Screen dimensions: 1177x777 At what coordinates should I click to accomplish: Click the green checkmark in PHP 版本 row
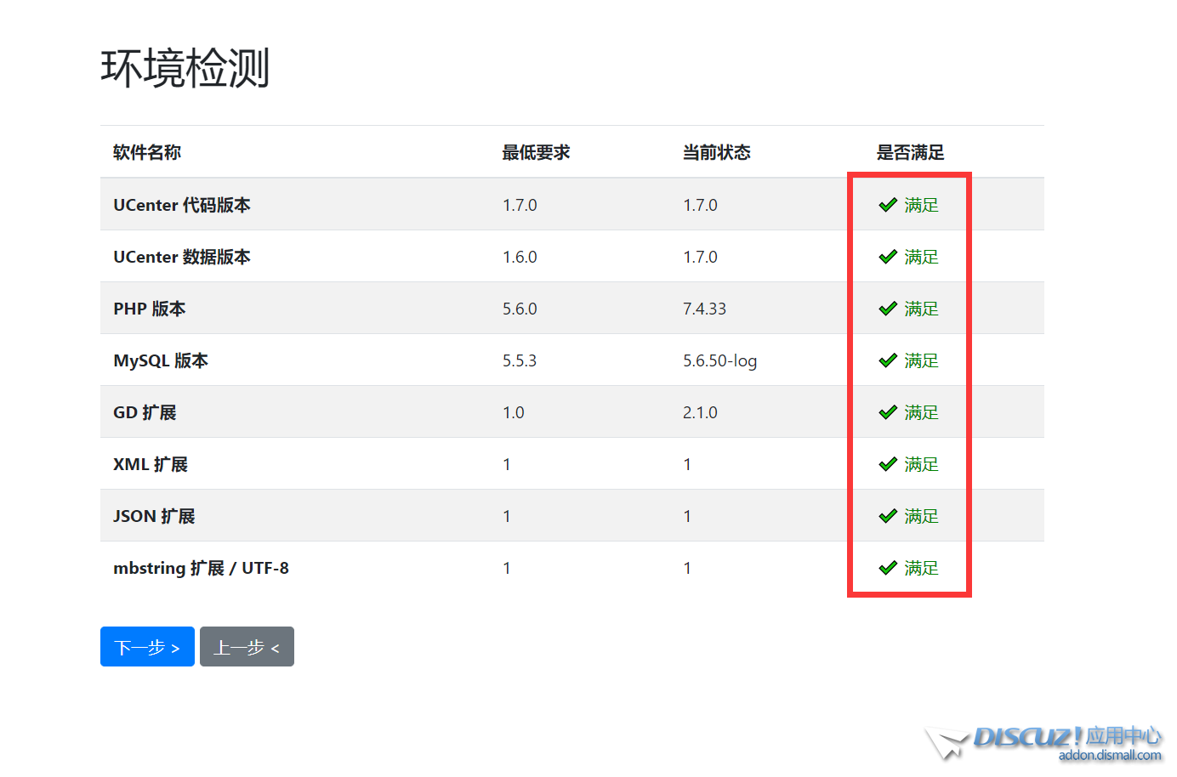click(888, 309)
